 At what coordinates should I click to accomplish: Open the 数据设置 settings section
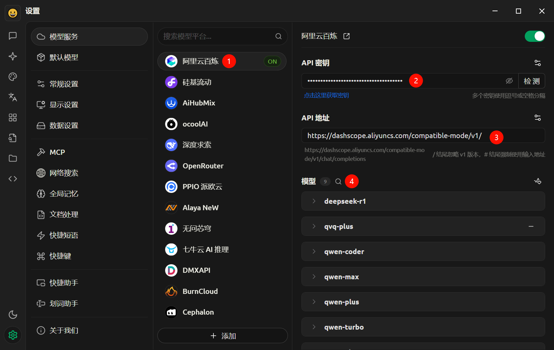(x=89, y=126)
